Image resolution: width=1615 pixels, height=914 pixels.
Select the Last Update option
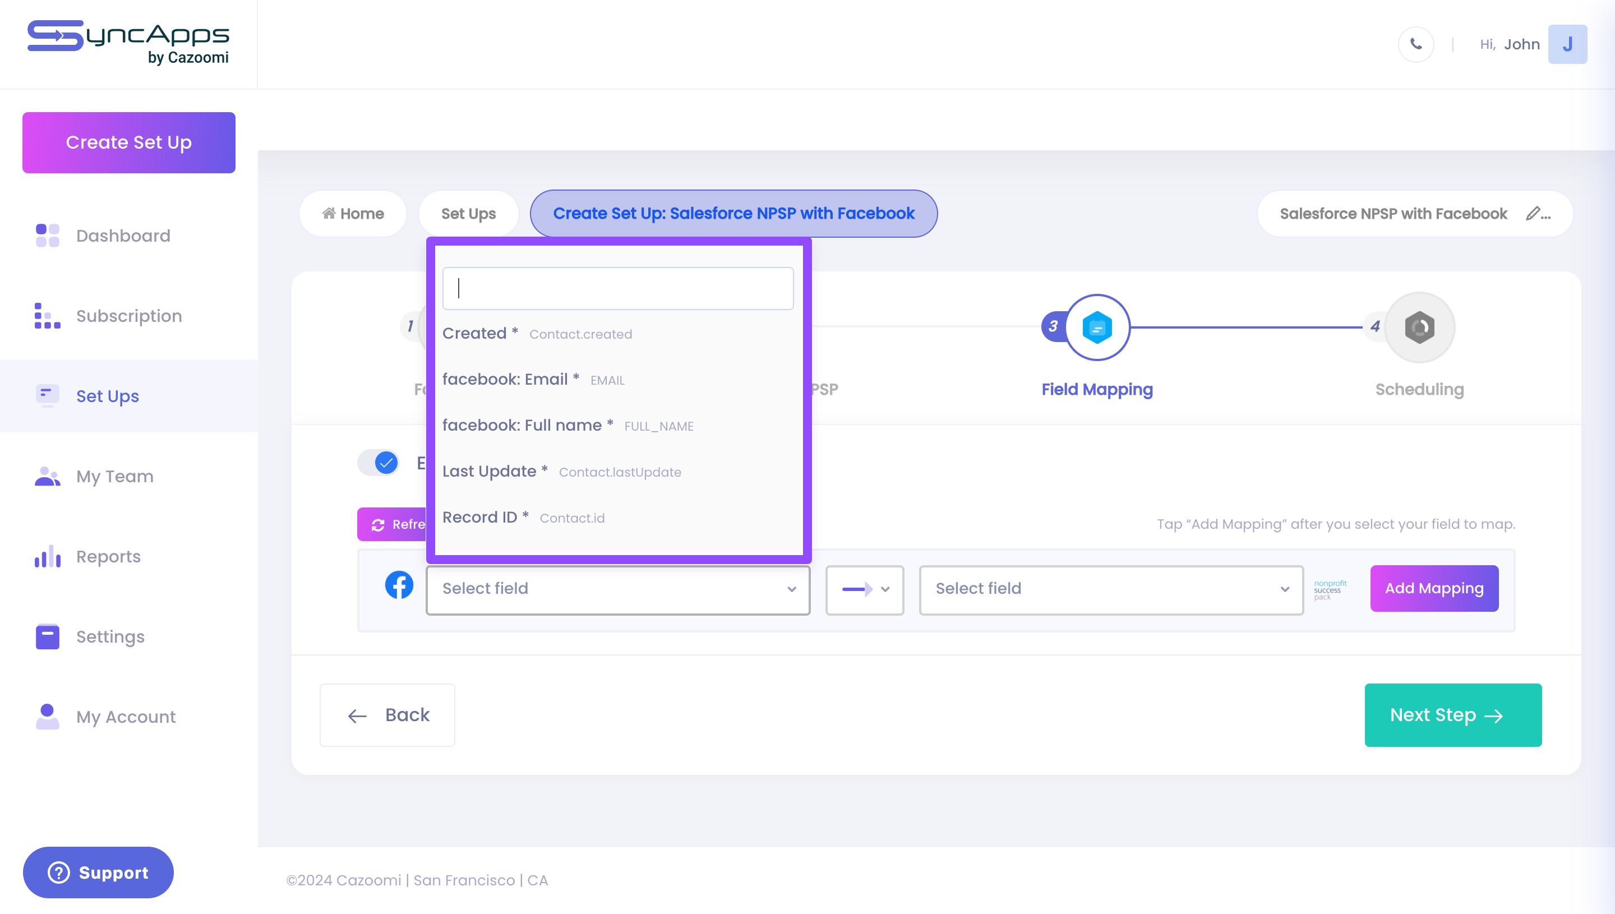pyautogui.click(x=619, y=472)
